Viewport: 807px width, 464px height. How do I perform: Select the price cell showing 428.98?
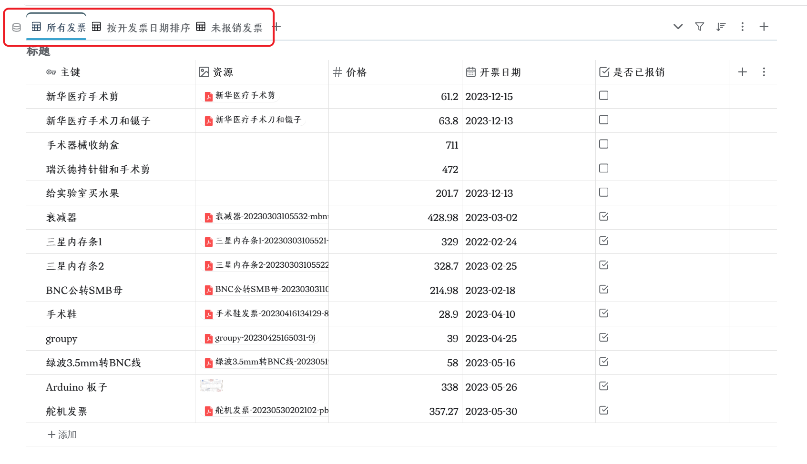[396, 217]
